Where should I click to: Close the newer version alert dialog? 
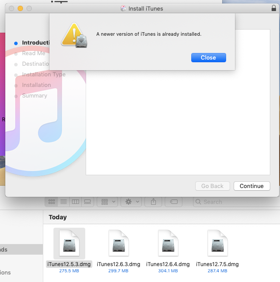click(208, 57)
